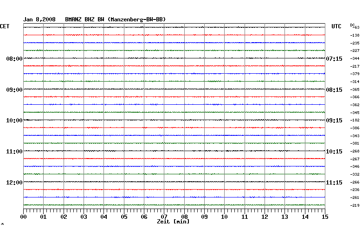Click the DC offset value -267
Screen dimensions: 362x229
tap(355, 159)
